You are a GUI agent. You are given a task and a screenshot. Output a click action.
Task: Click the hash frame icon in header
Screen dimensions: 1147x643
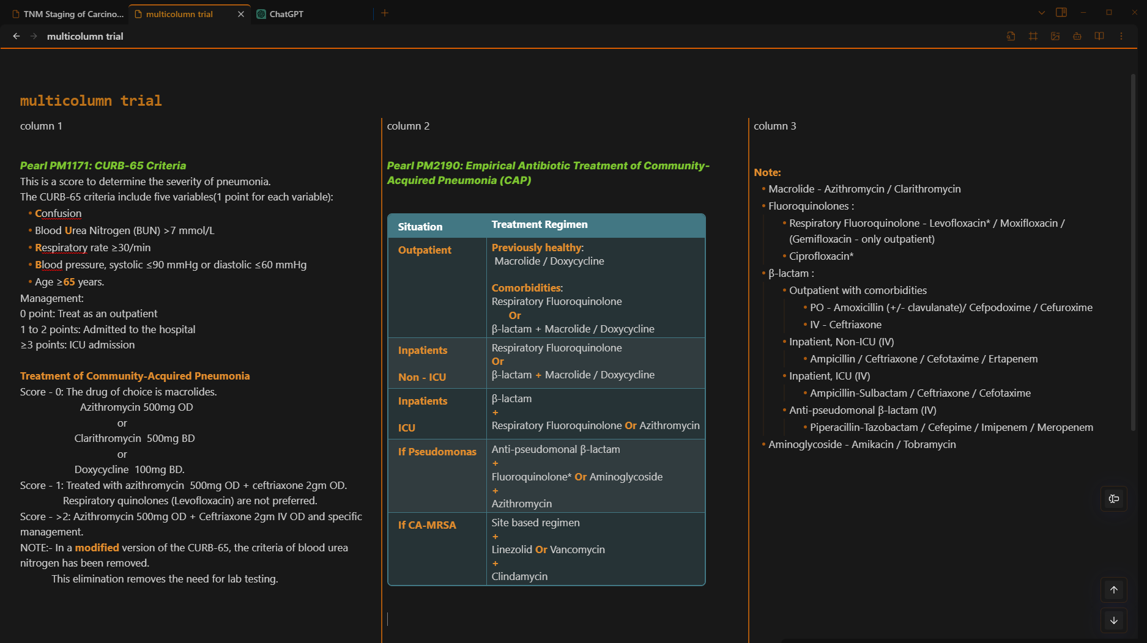point(1033,36)
